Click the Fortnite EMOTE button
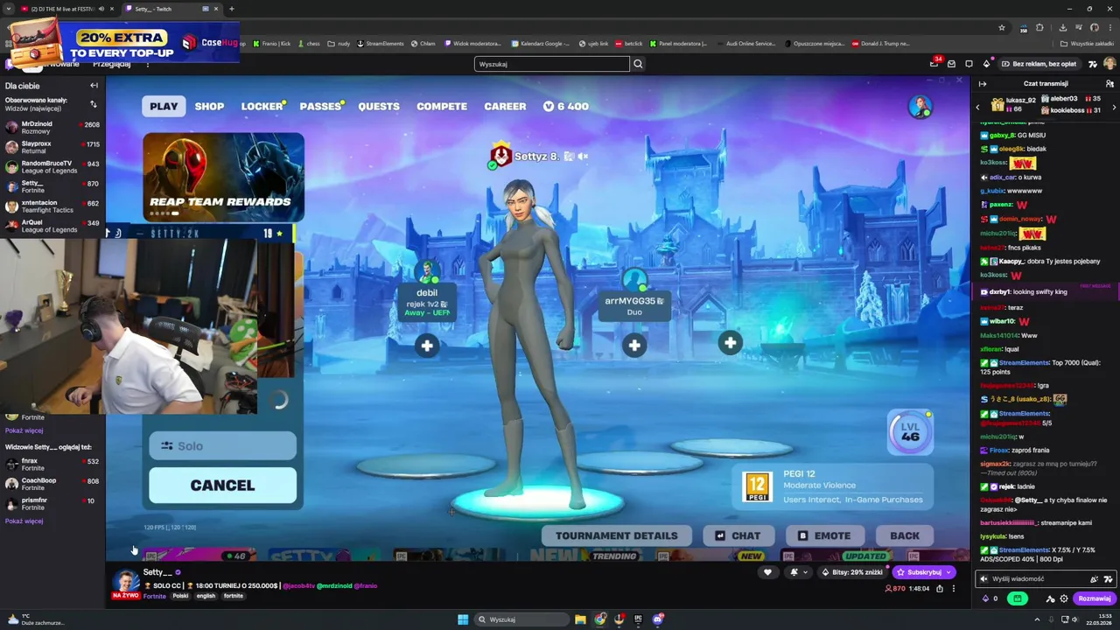 (824, 535)
